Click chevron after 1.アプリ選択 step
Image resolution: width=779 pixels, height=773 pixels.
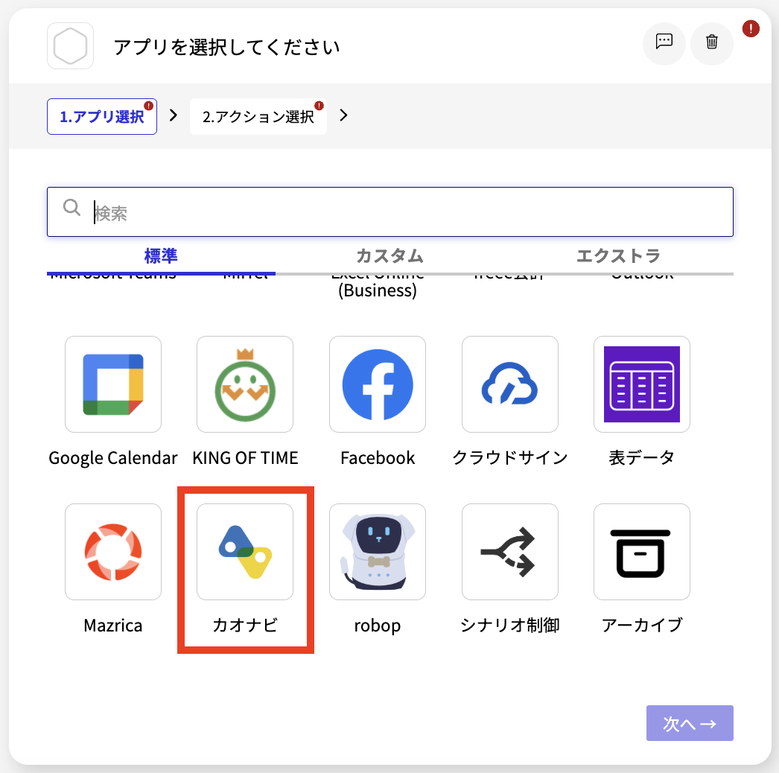click(x=174, y=115)
